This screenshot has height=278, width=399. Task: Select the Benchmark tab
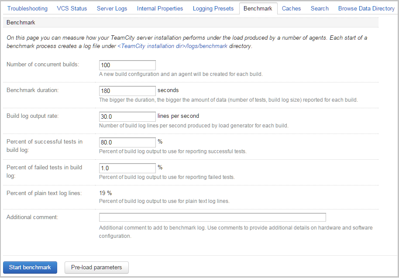pos(258,8)
